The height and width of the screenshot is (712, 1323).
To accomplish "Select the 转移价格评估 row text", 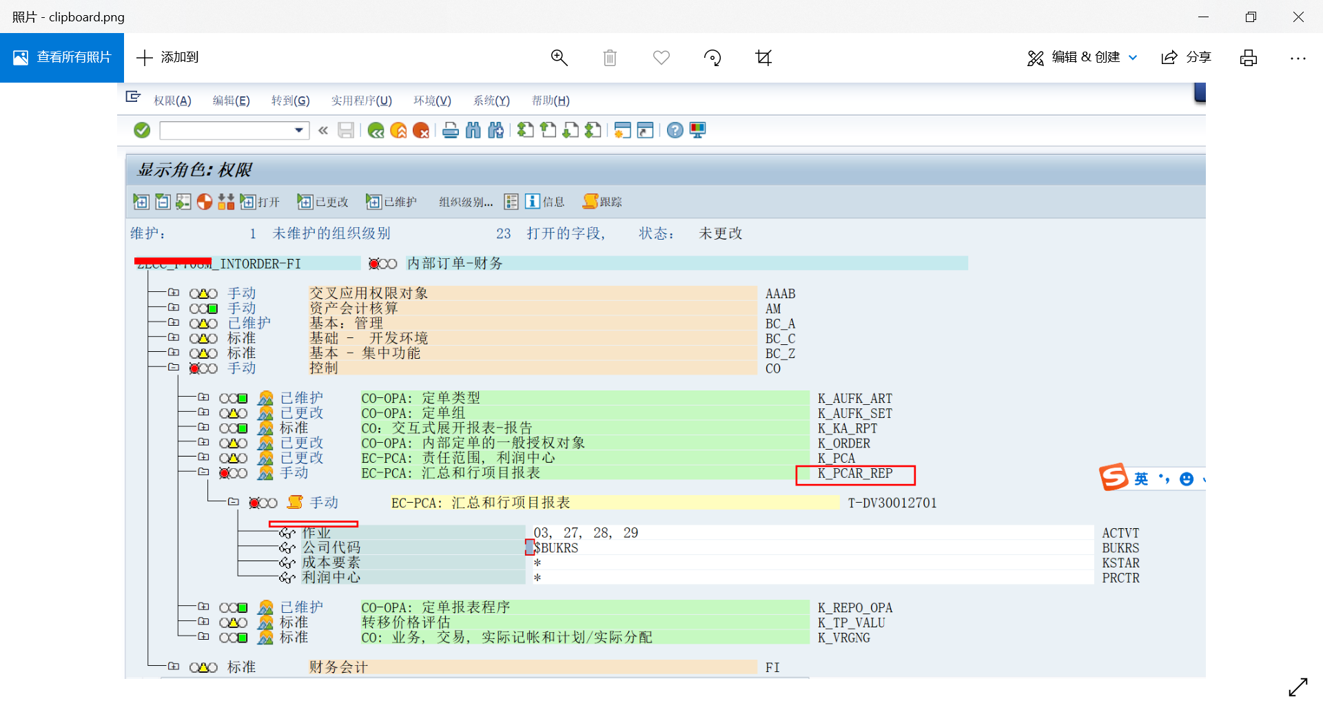I will coord(406,622).
